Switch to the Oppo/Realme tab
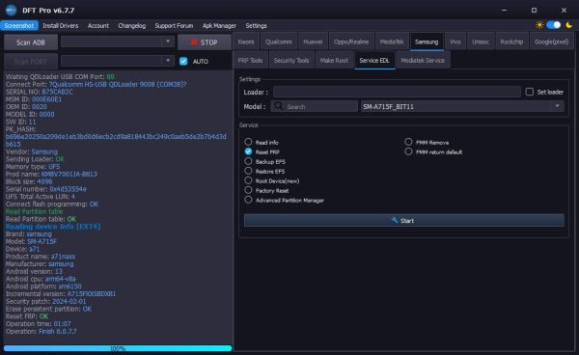The height and width of the screenshot is (355, 579). tap(351, 41)
